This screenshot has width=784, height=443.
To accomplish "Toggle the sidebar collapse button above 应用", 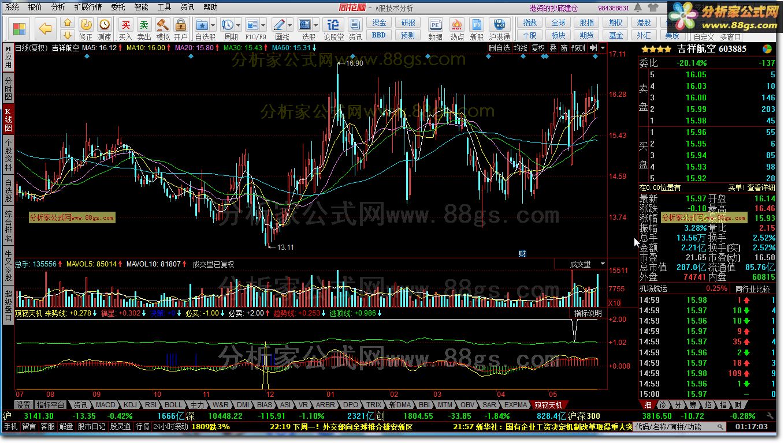I will tap(8, 48).
